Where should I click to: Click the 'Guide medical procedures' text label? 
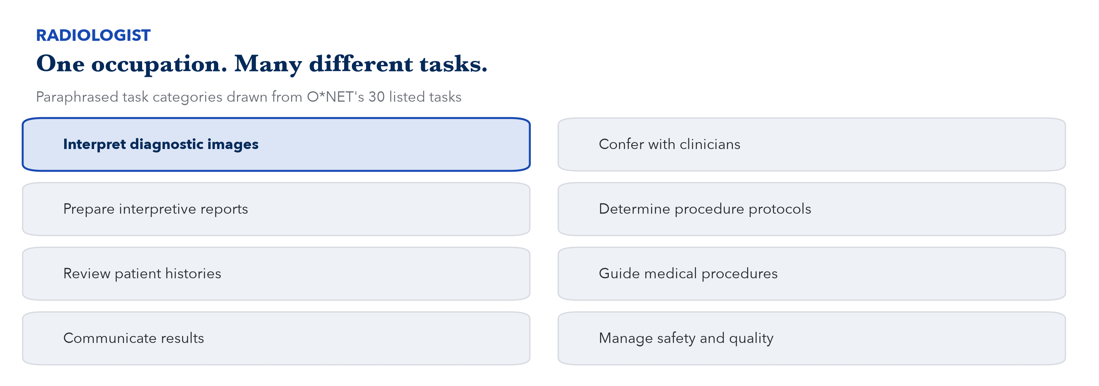click(x=688, y=273)
